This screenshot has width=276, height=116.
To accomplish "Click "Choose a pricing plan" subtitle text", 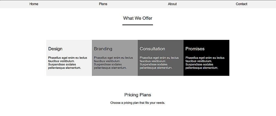I will click(x=137, y=103).
